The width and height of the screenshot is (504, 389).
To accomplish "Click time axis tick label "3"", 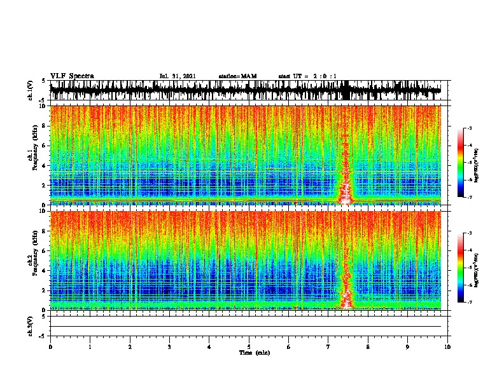I will click(x=169, y=347).
